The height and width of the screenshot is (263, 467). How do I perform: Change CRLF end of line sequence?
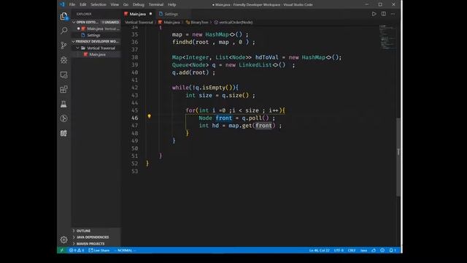coord(352,250)
